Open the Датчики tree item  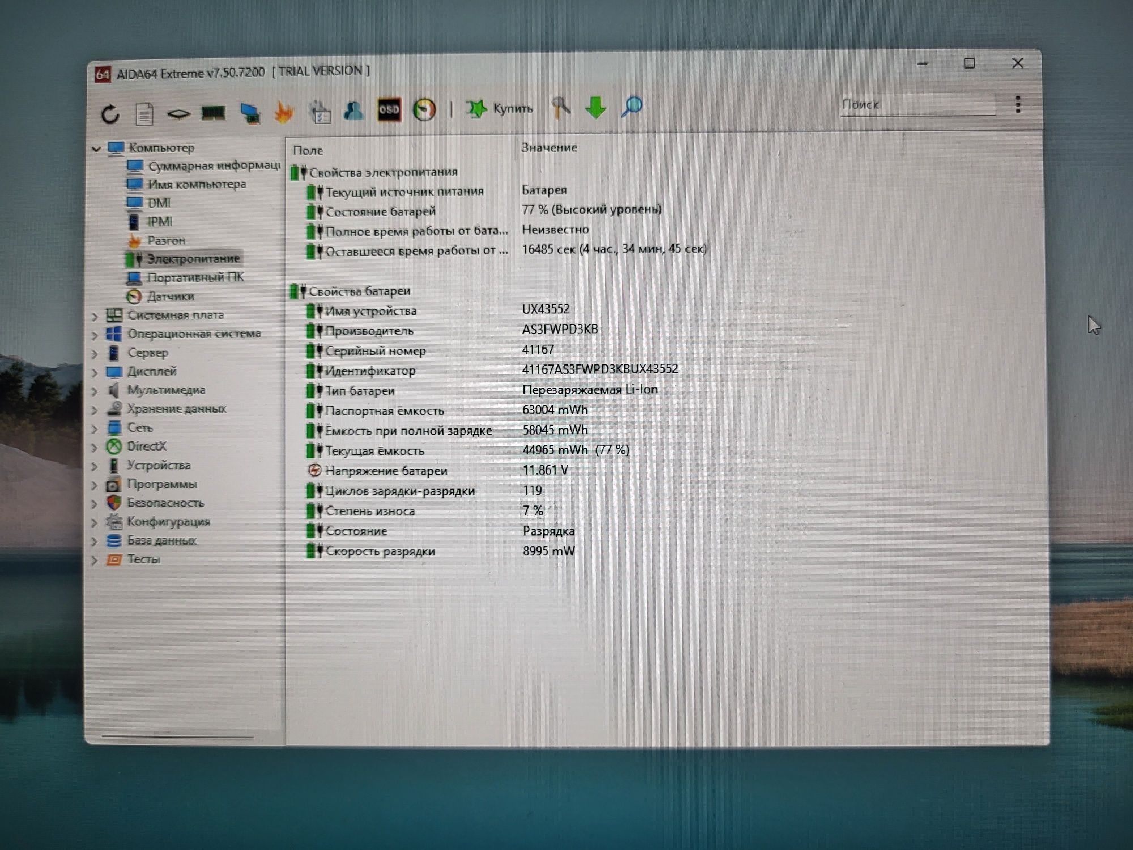(160, 296)
